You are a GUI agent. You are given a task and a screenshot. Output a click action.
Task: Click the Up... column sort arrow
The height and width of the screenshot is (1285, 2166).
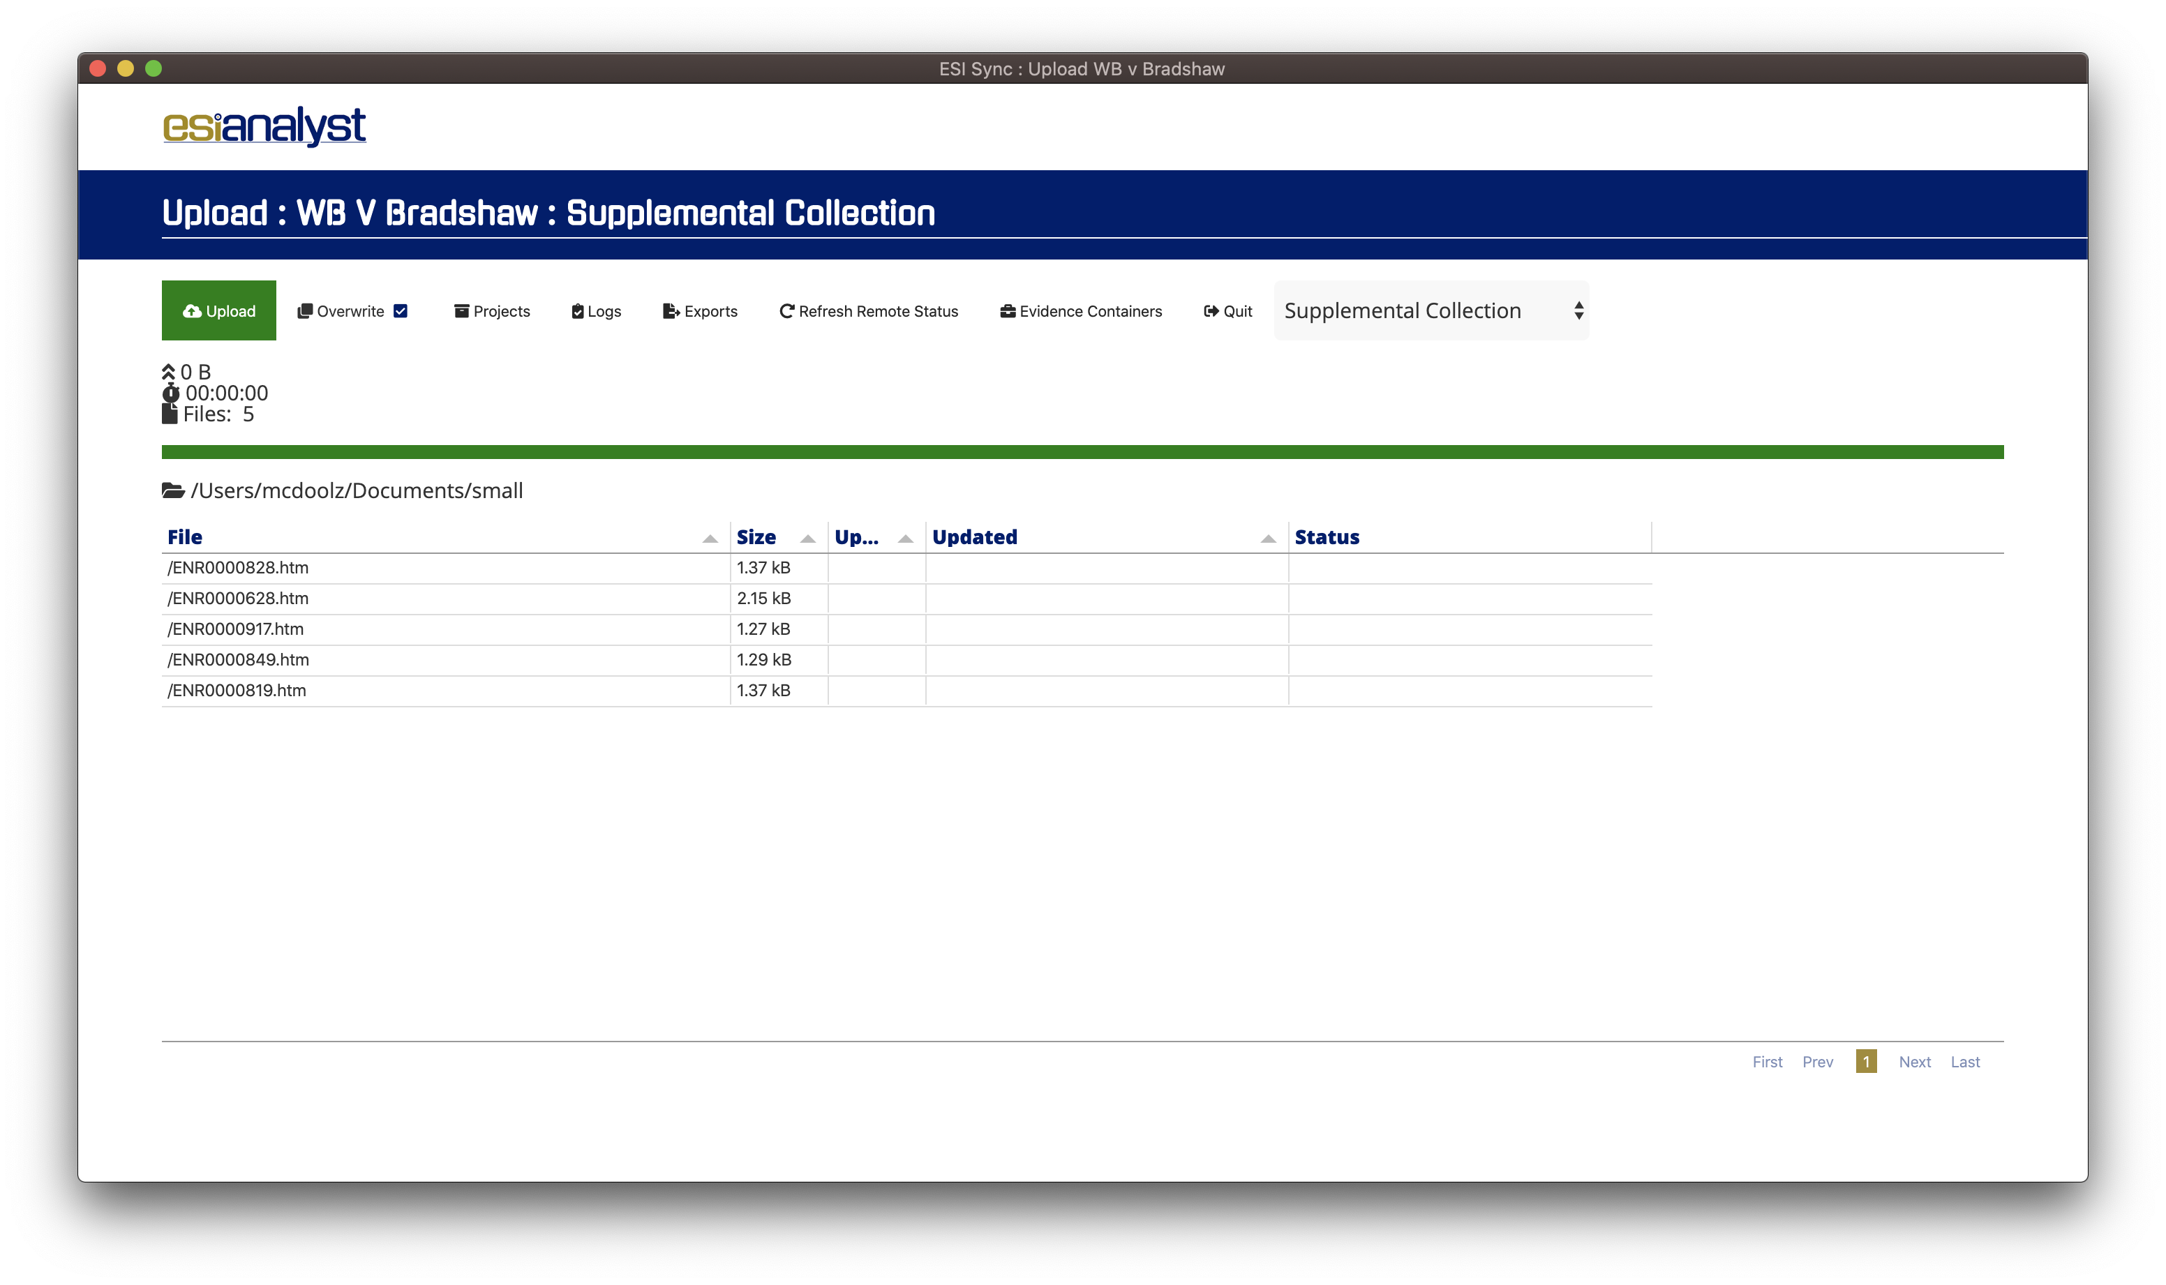tap(906, 539)
